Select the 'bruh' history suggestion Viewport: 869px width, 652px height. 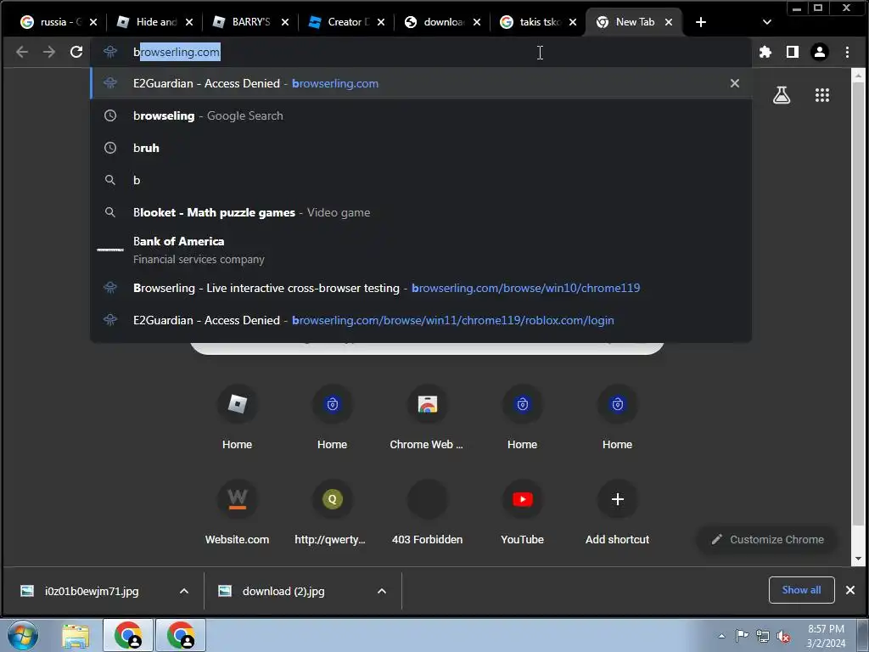coord(421,148)
